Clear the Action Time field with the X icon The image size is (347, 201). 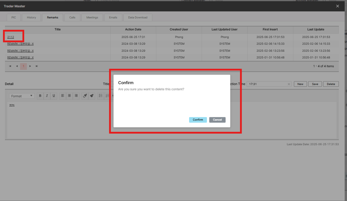(289, 84)
